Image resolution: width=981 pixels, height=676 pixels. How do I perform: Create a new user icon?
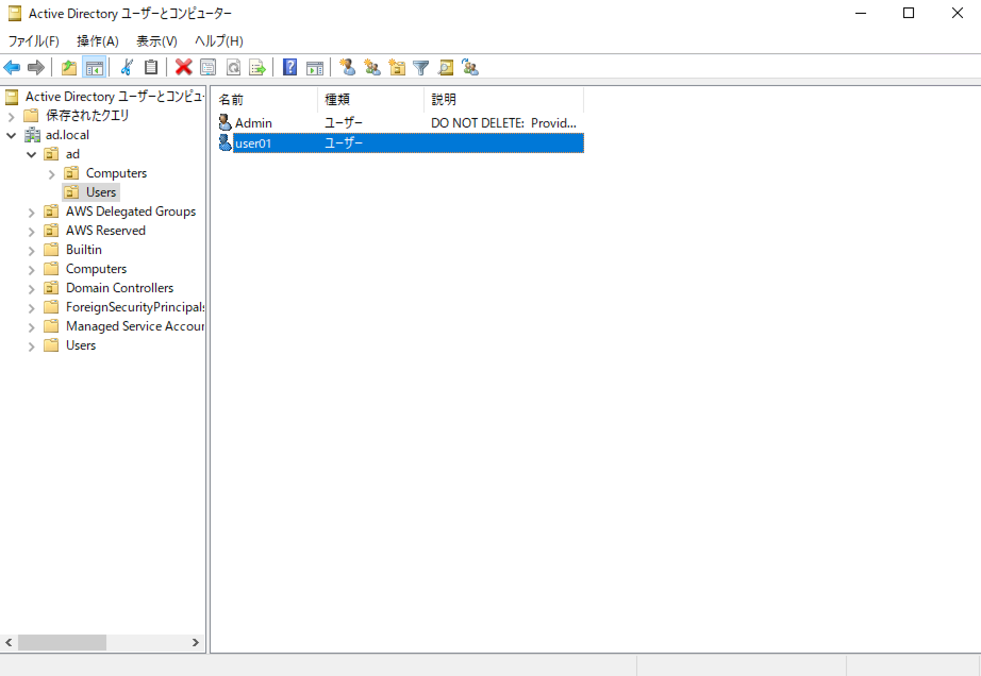347,67
